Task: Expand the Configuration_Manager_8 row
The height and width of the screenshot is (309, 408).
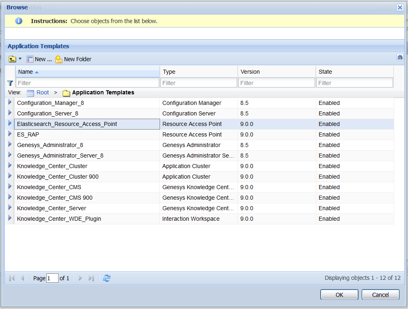Action: click(10, 102)
